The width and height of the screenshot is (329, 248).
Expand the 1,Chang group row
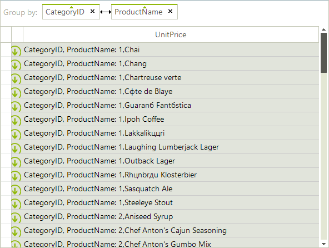tap(16, 65)
